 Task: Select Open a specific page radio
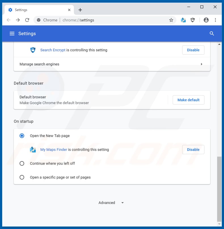click(x=22, y=177)
